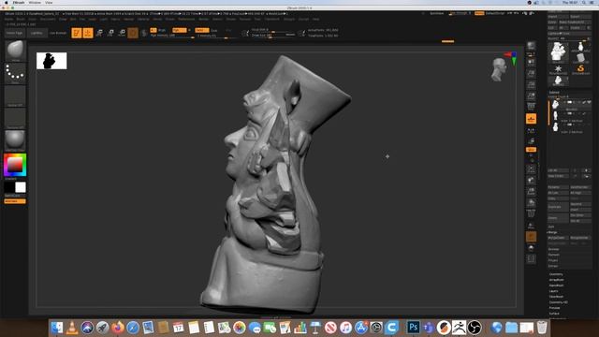Viewport: 599px width, 337px height.
Task: Expand the FiberMesh sub-palette
Action: click(x=556, y=297)
